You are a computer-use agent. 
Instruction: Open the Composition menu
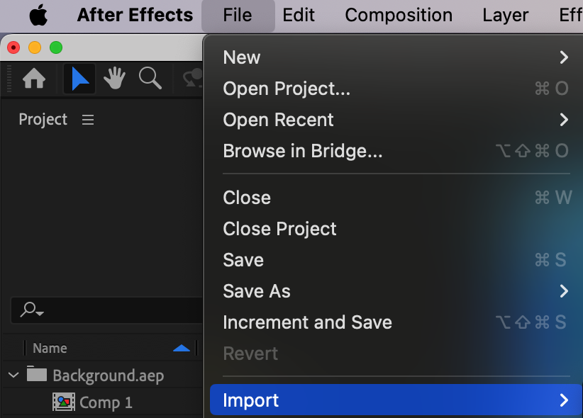[399, 15]
